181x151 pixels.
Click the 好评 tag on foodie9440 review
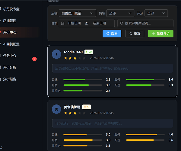point(89,52)
